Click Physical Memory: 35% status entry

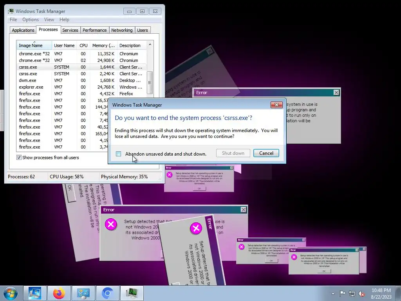click(124, 177)
